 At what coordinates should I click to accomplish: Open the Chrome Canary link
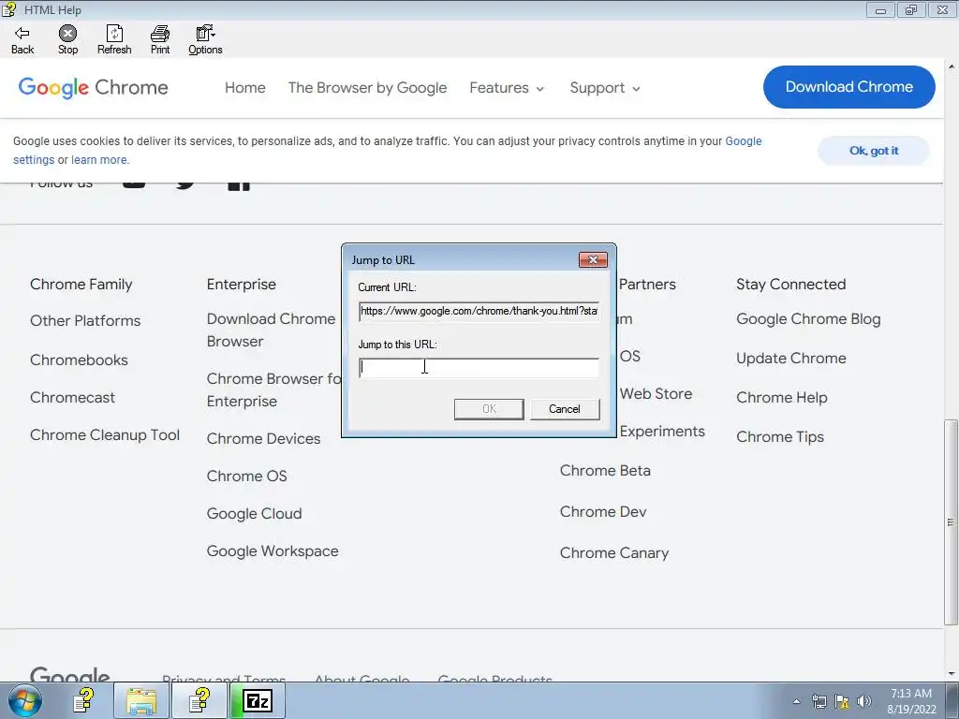click(614, 552)
